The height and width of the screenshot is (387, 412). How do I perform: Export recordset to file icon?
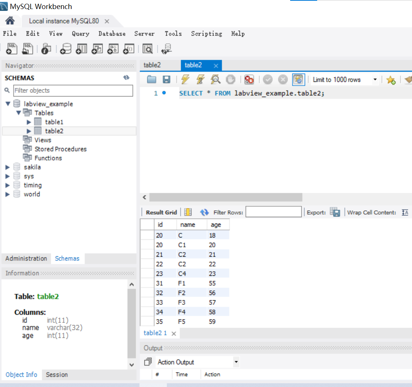point(335,212)
